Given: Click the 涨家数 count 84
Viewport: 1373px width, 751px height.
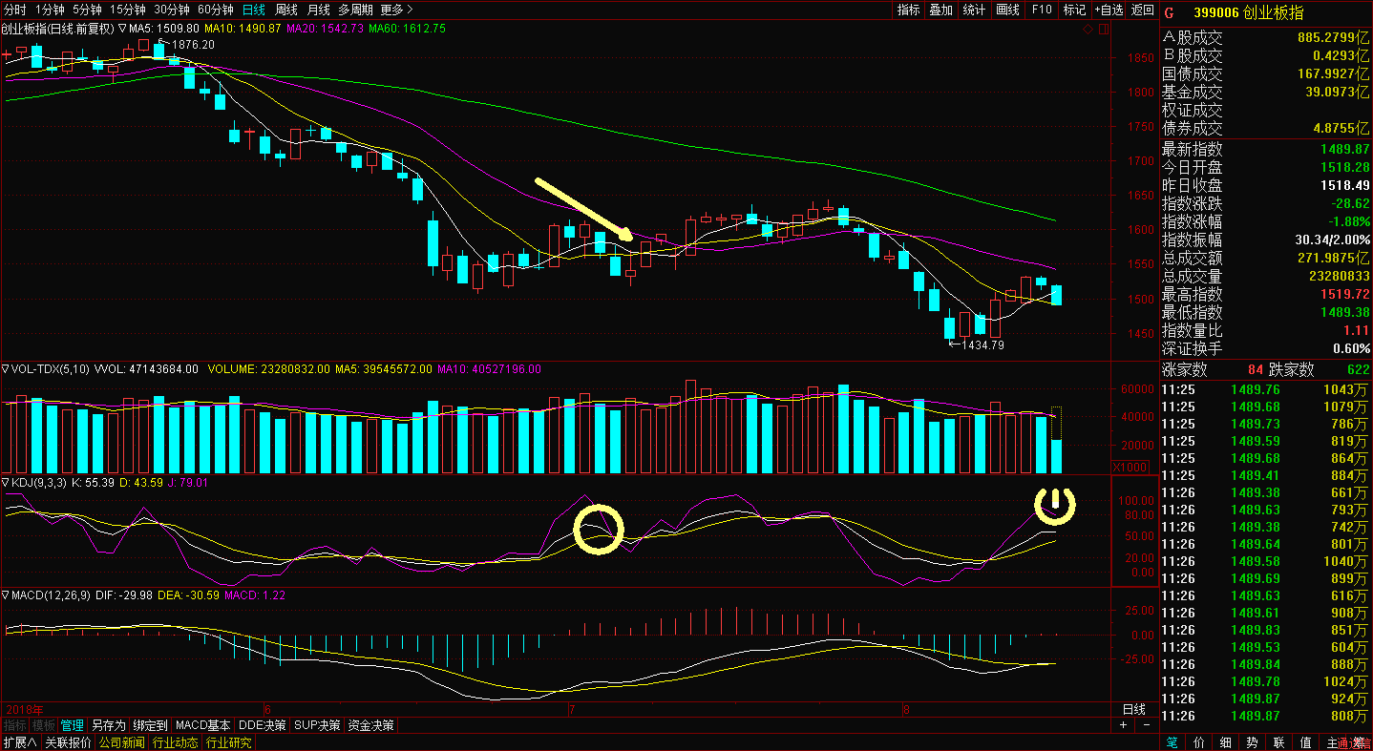Looking at the screenshot, I should [x=1256, y=369].
